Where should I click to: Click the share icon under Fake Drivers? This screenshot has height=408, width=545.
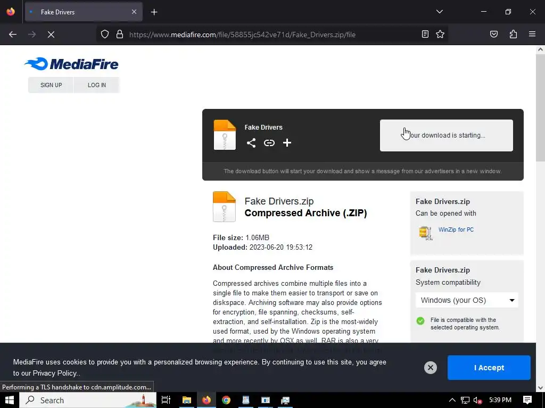tap(251, 143)
